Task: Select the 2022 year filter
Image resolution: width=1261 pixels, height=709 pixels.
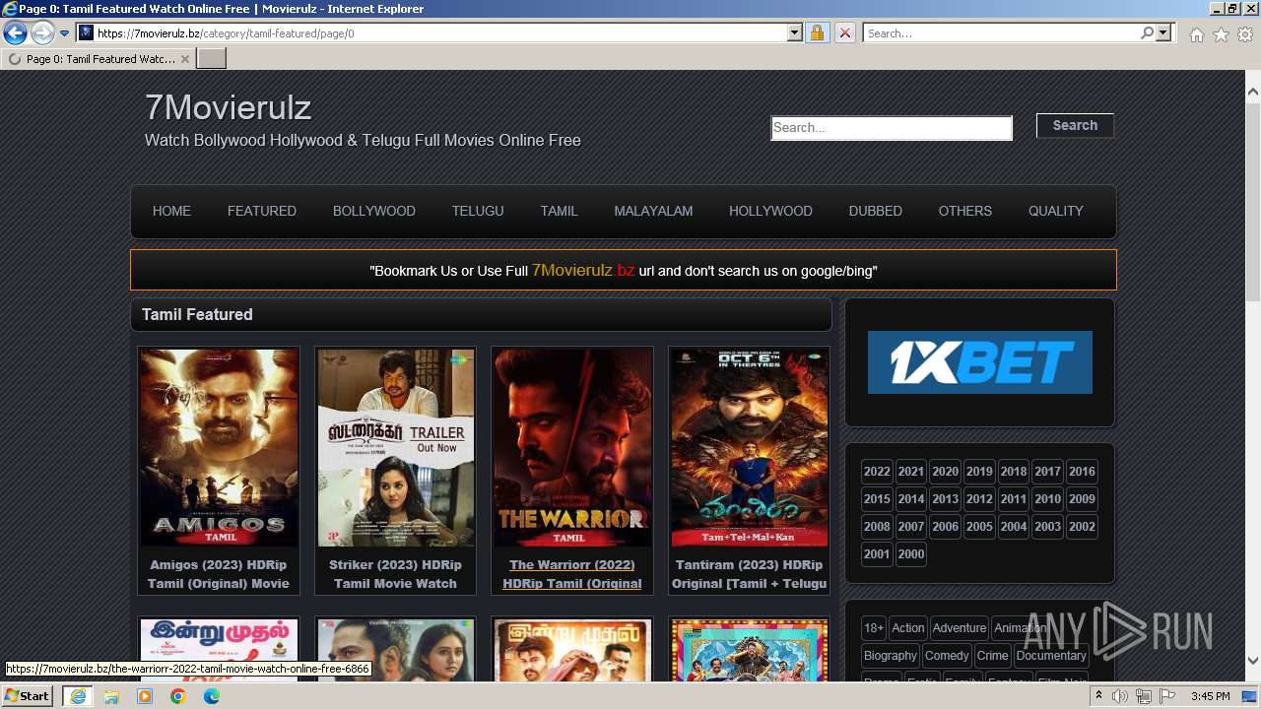Action: (x=877, y=472)
